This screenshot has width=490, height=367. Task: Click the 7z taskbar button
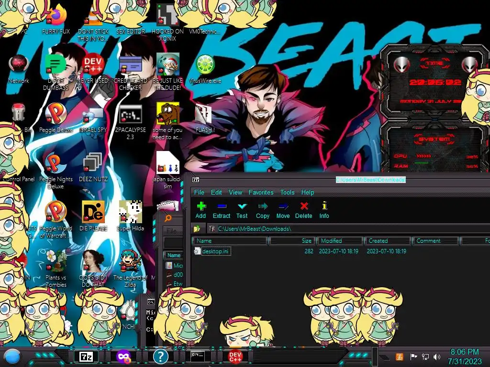pos(86,356)
